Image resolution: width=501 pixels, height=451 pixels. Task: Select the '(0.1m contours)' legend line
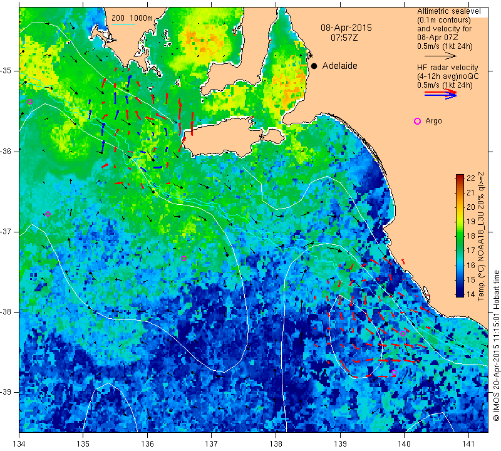pos(444,20)
